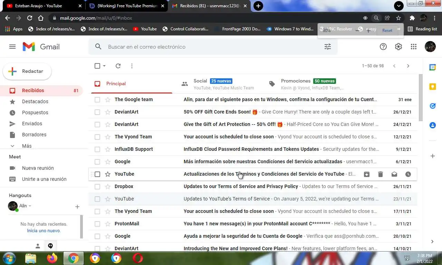
Task: Select The Google team email checkbox
Action: tap(97, 100)
